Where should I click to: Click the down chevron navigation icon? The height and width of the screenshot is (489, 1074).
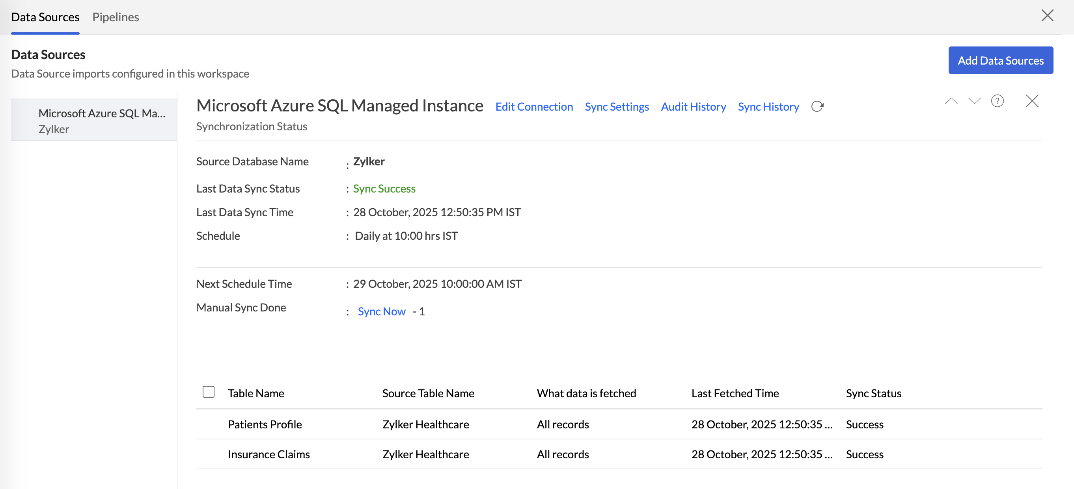click(x=974, y=101)
